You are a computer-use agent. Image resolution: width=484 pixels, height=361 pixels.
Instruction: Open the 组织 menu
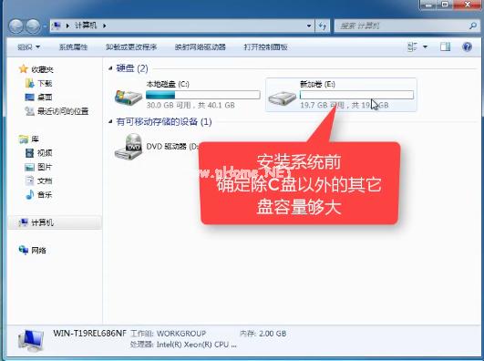pyautogui.click(x=28, y=46)
